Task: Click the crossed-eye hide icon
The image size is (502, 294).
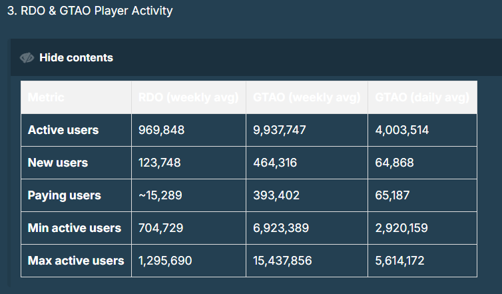Action: 27,57
